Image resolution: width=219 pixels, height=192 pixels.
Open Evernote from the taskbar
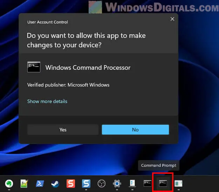9,183
